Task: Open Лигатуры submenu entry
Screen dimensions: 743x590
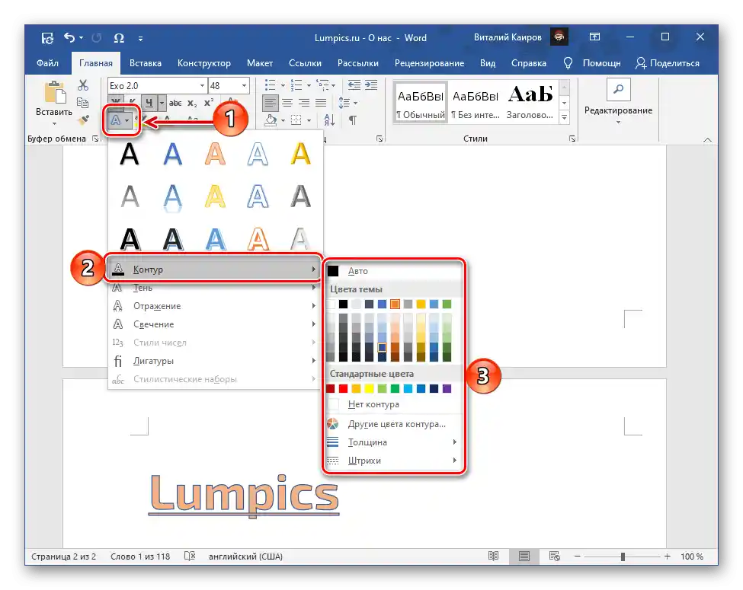Action: click(x=214, y=361)
